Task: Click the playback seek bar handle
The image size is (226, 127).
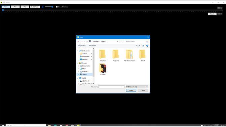Action: pos(3,10)
